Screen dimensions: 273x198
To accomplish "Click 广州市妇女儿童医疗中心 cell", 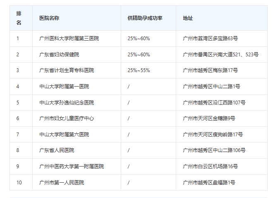I will 67,118.
